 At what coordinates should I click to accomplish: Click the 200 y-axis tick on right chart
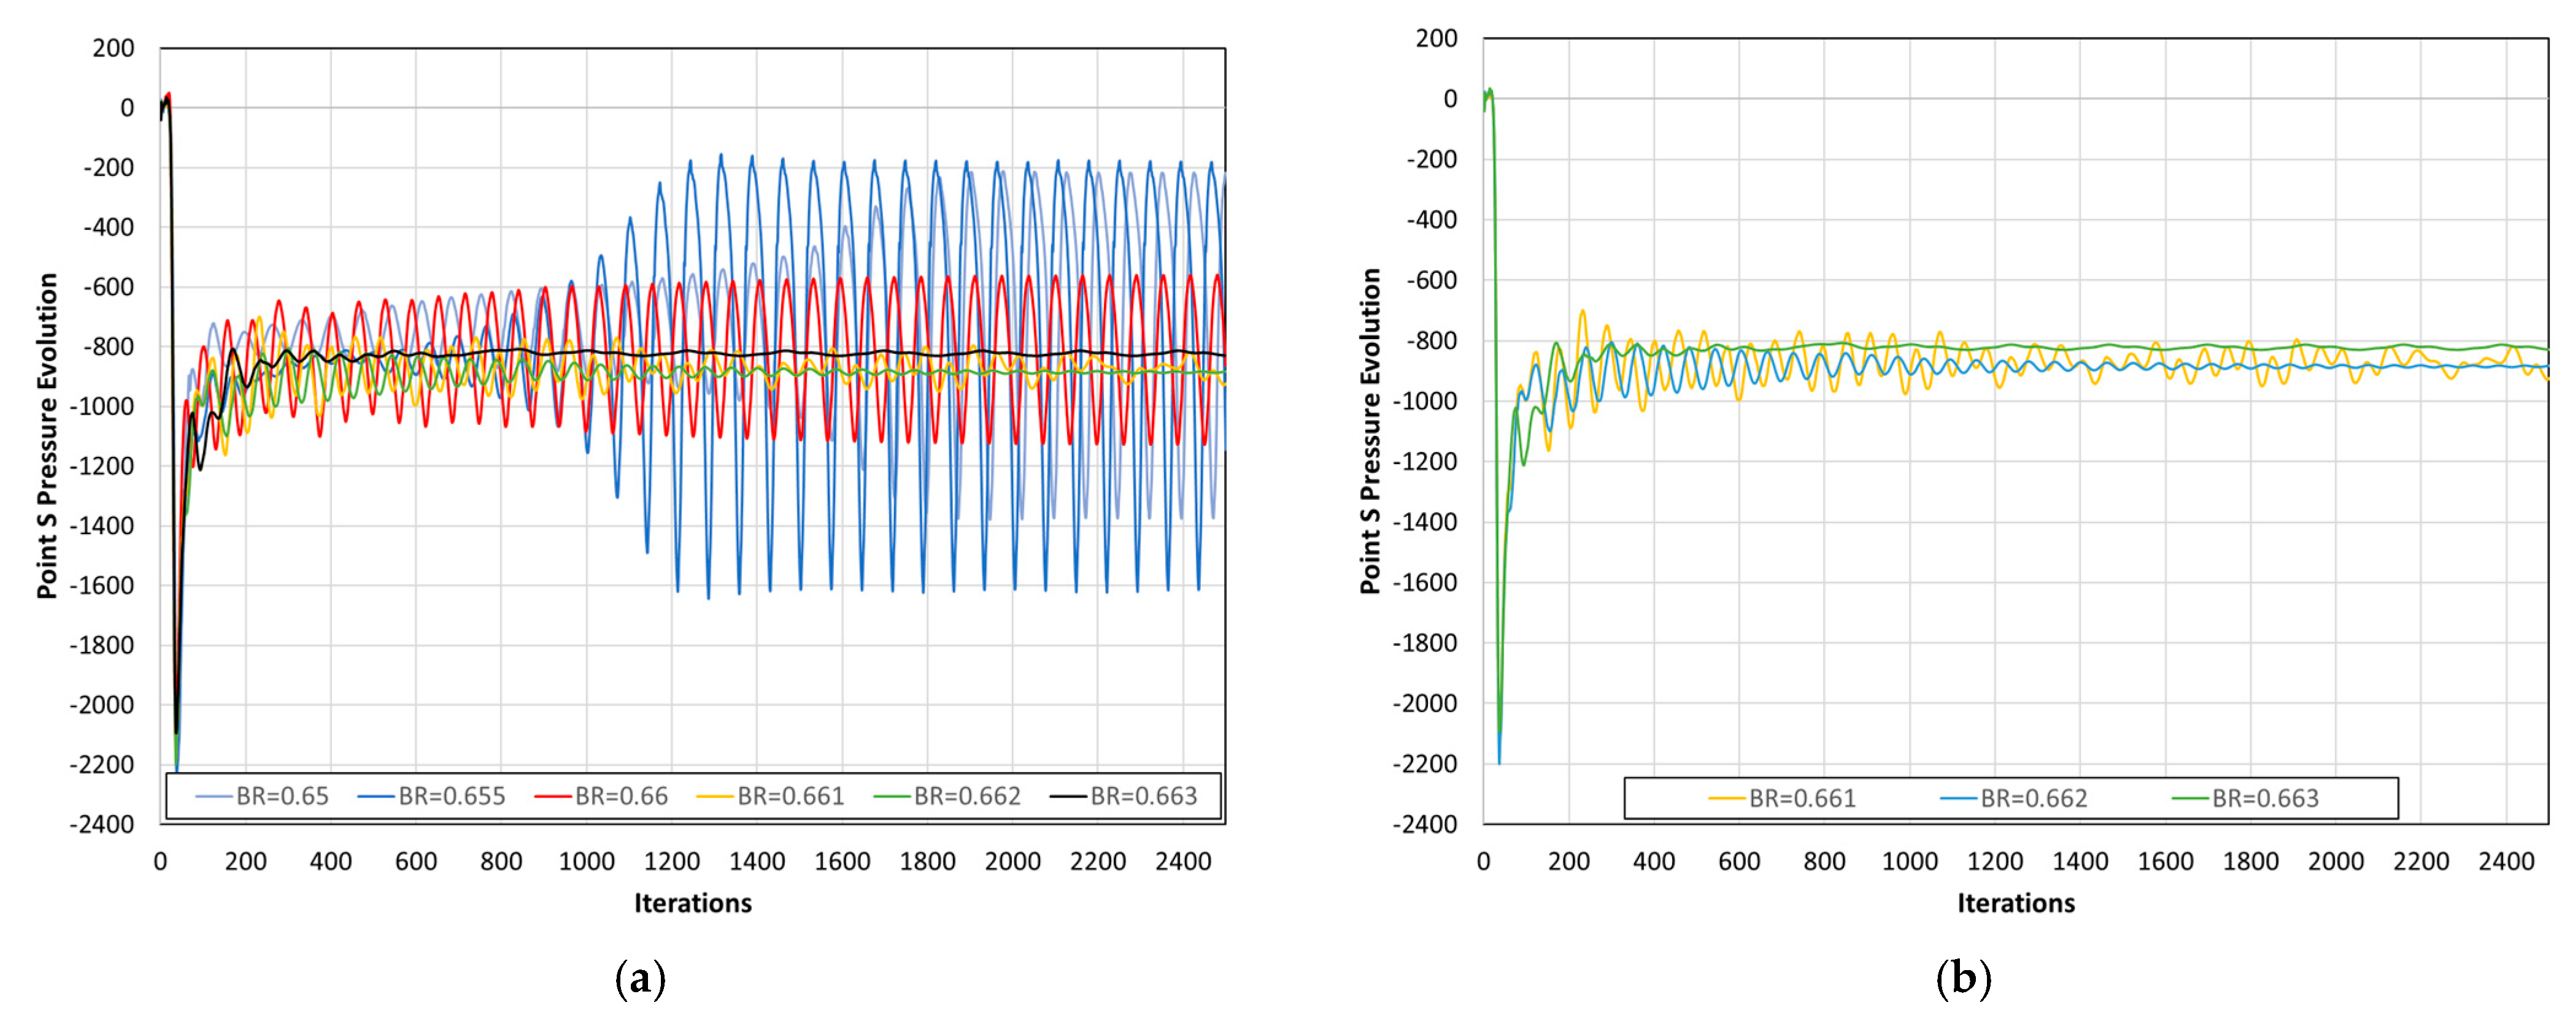coord(1436,38)
